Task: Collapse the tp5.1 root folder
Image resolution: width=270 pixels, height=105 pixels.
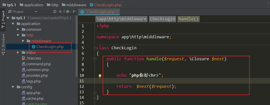Action: pos(8,18)
